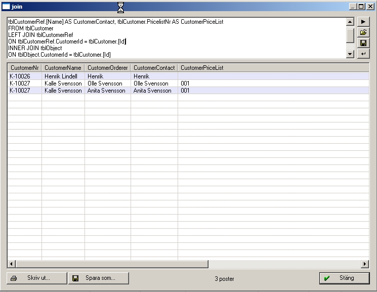Image resolution: width=377 pixels, height=292 pixels.
Task: Click the INNER JOIN tblObject line
Action: coord(35,48)
